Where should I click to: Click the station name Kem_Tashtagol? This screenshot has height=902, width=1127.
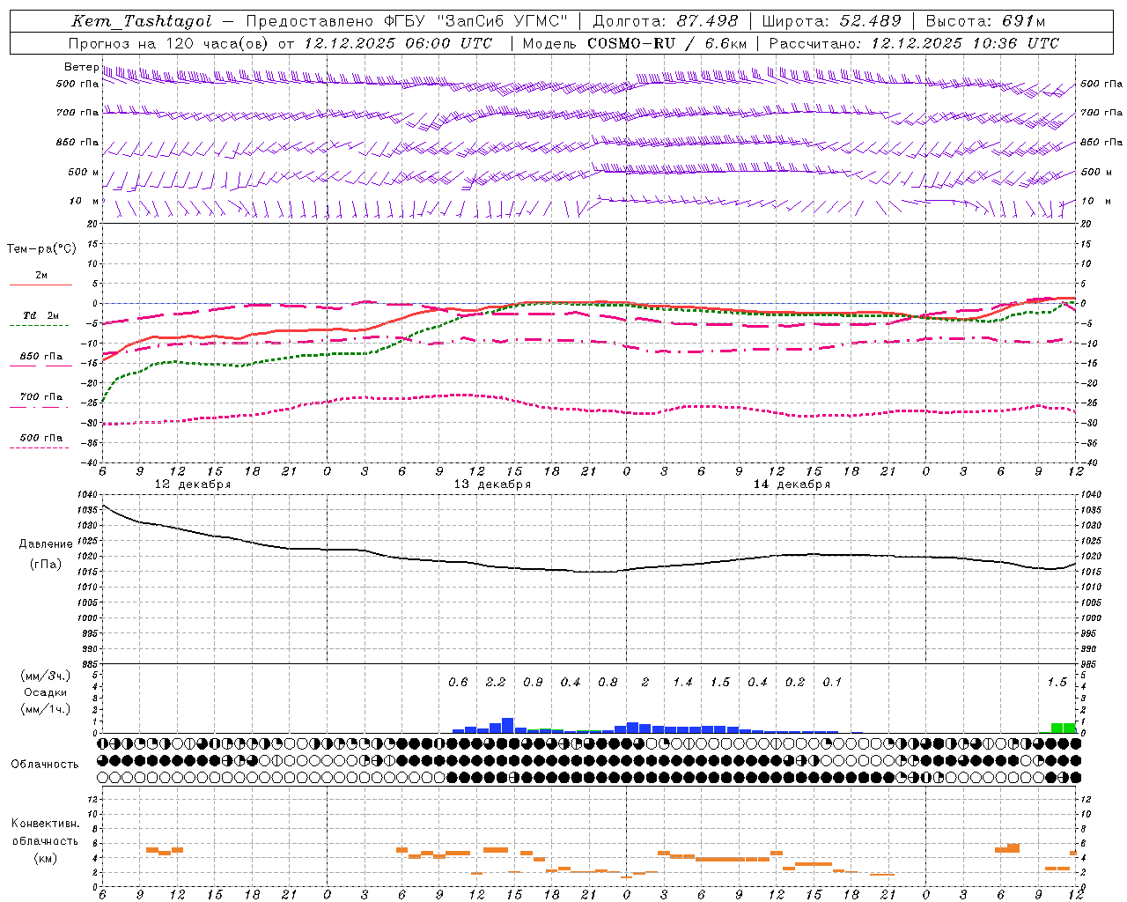point(141,22)
